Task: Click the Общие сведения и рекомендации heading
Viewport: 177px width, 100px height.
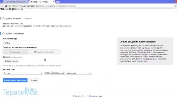Action: click(138, 42)
